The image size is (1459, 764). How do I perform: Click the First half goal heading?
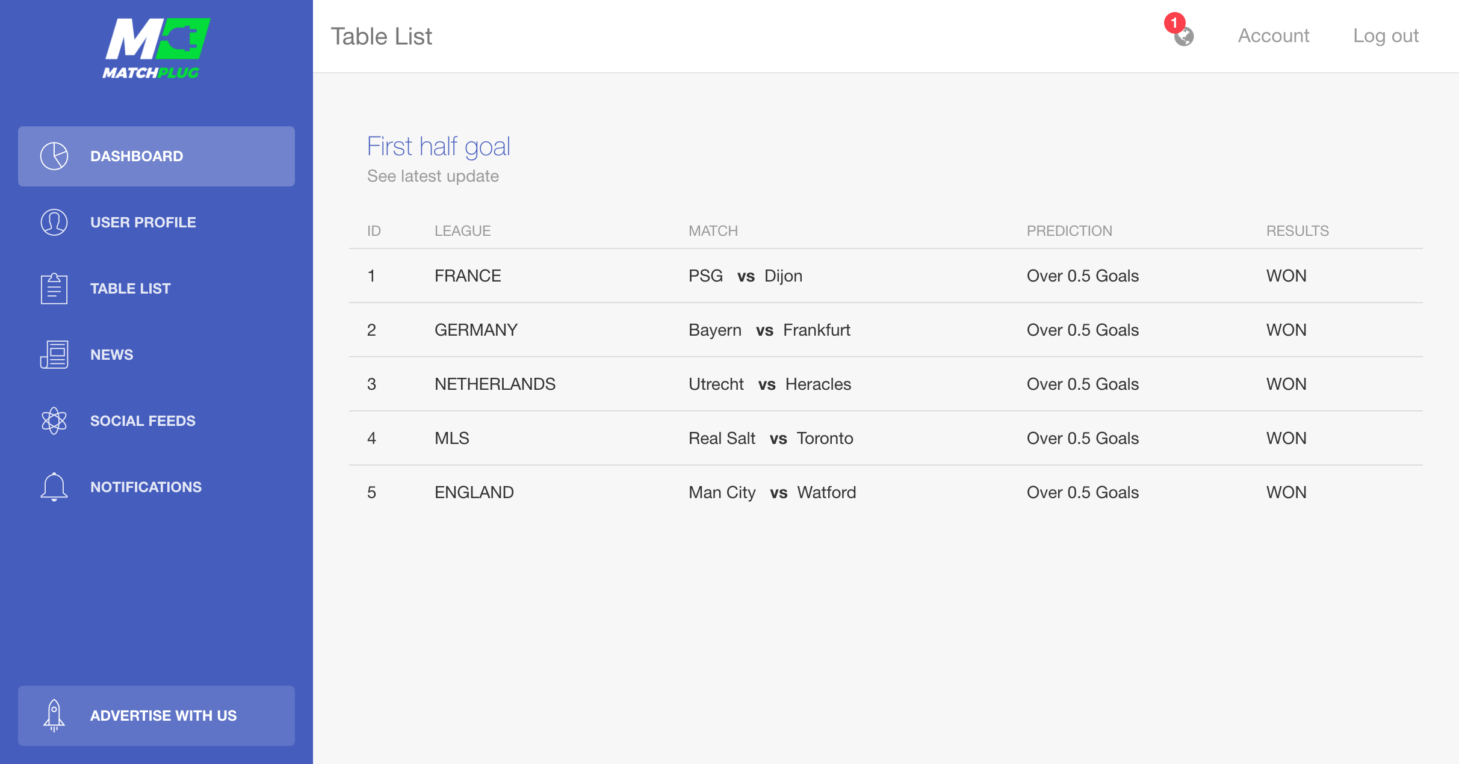click(x=439, y=146)
